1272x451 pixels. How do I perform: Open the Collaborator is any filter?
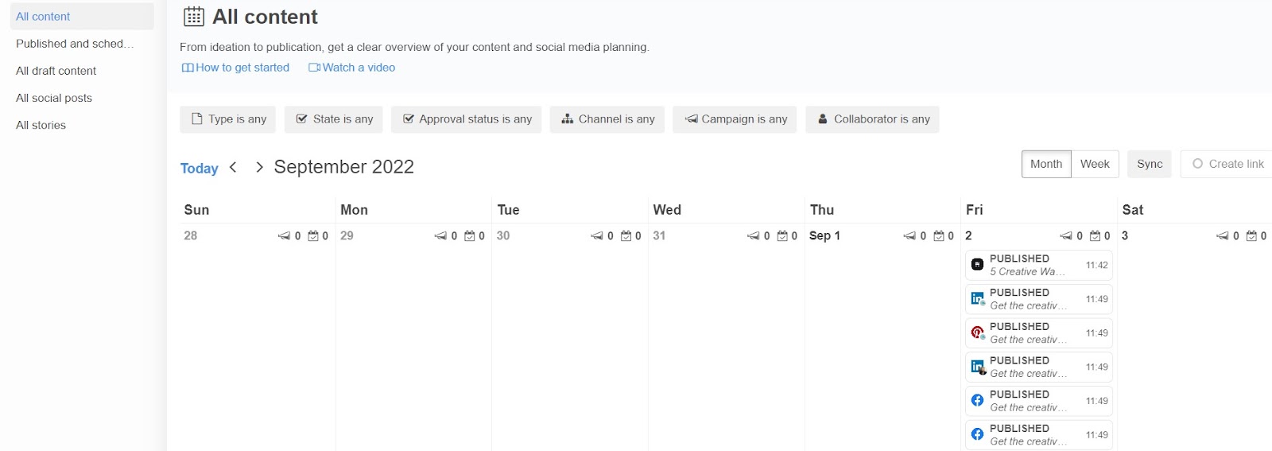tap(872, 119)
